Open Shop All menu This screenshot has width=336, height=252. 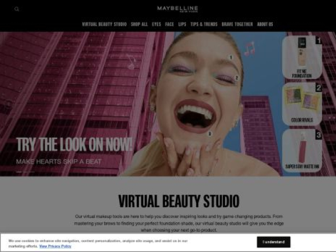tap(139, 24)
